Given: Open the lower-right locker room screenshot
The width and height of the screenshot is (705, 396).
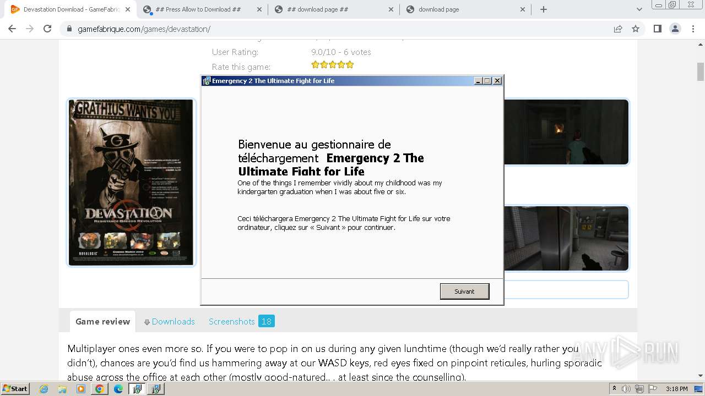Looking at the screenshot, I should (566, 238).
